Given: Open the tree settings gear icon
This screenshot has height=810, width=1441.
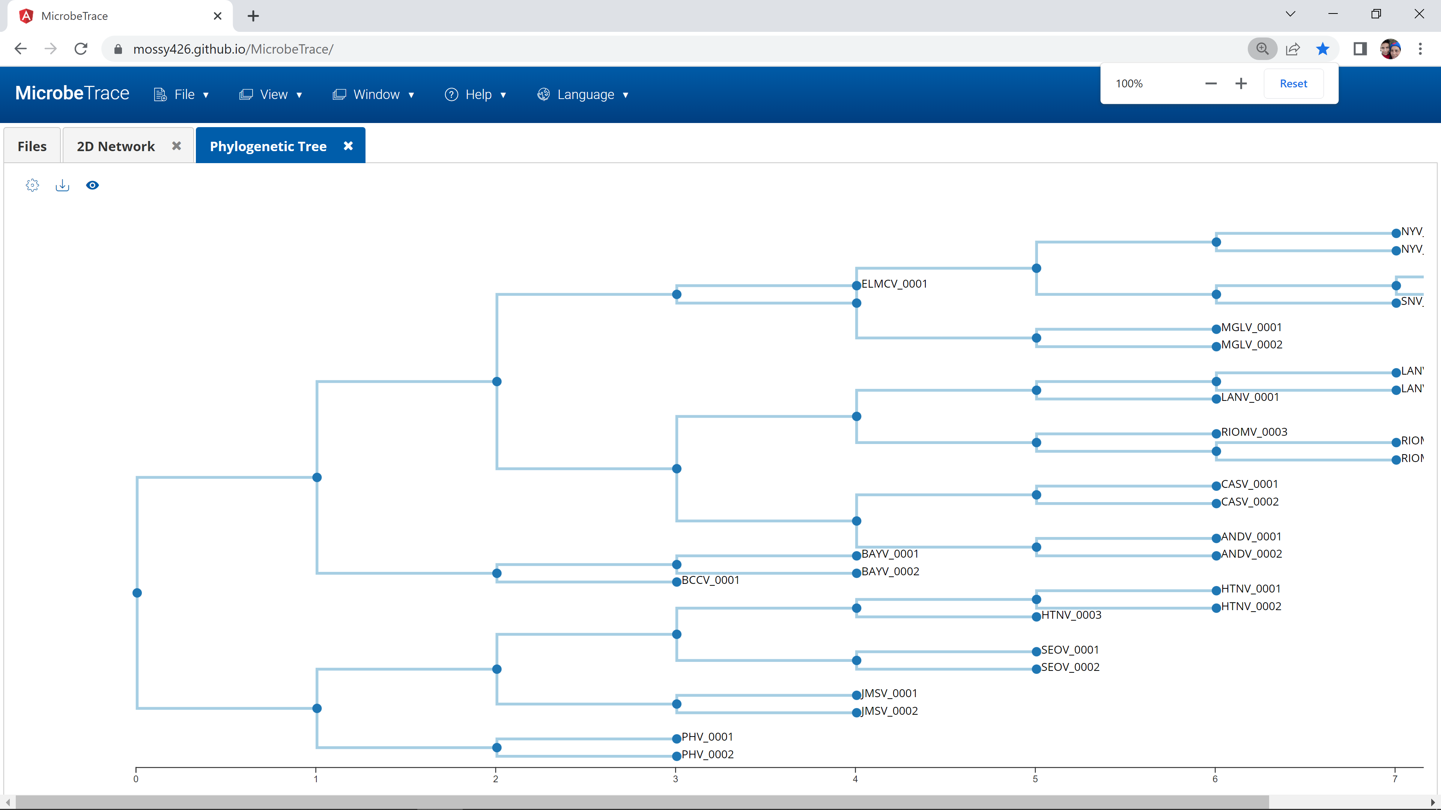Looking at the screenshot, I should click(x=32, y=185).
